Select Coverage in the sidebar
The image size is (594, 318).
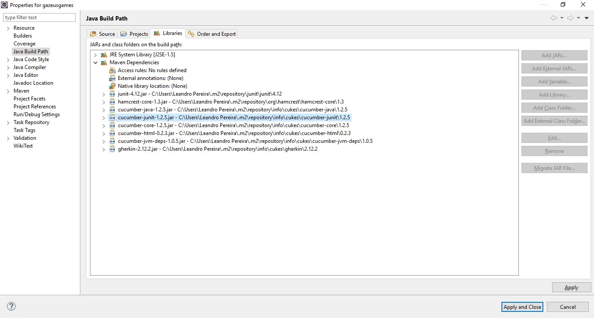coord(24,44)
